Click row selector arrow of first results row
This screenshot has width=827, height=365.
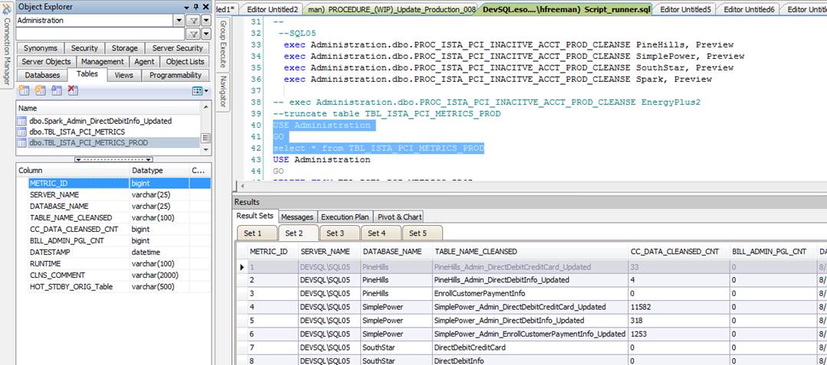pos(241,267)
